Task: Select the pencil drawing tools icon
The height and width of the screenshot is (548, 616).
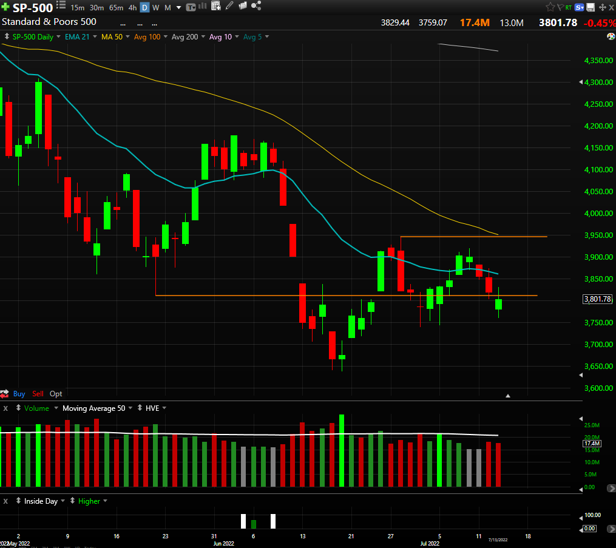Action: tap(230, 5)
